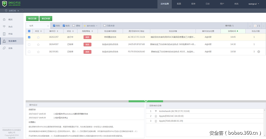Go to 终端 terminals in sidebar

coord(10,34)
